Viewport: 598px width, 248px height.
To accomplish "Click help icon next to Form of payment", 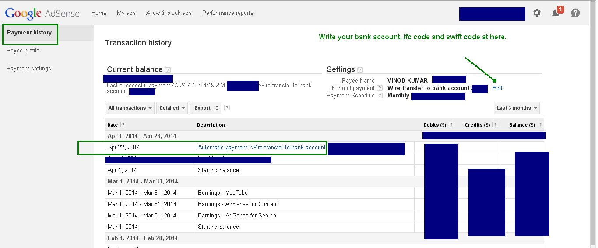I will click(379, 88).
